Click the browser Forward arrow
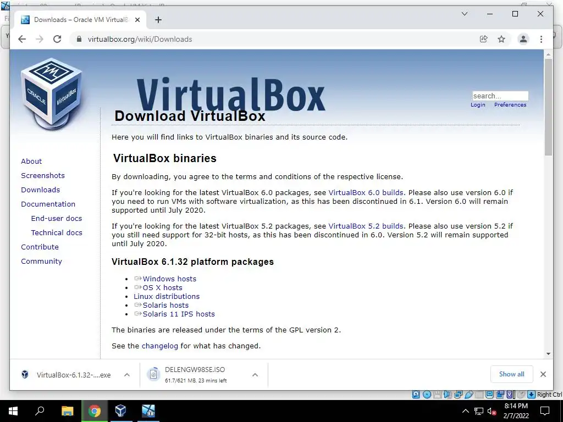563x422 pixels. coord(40,39)
